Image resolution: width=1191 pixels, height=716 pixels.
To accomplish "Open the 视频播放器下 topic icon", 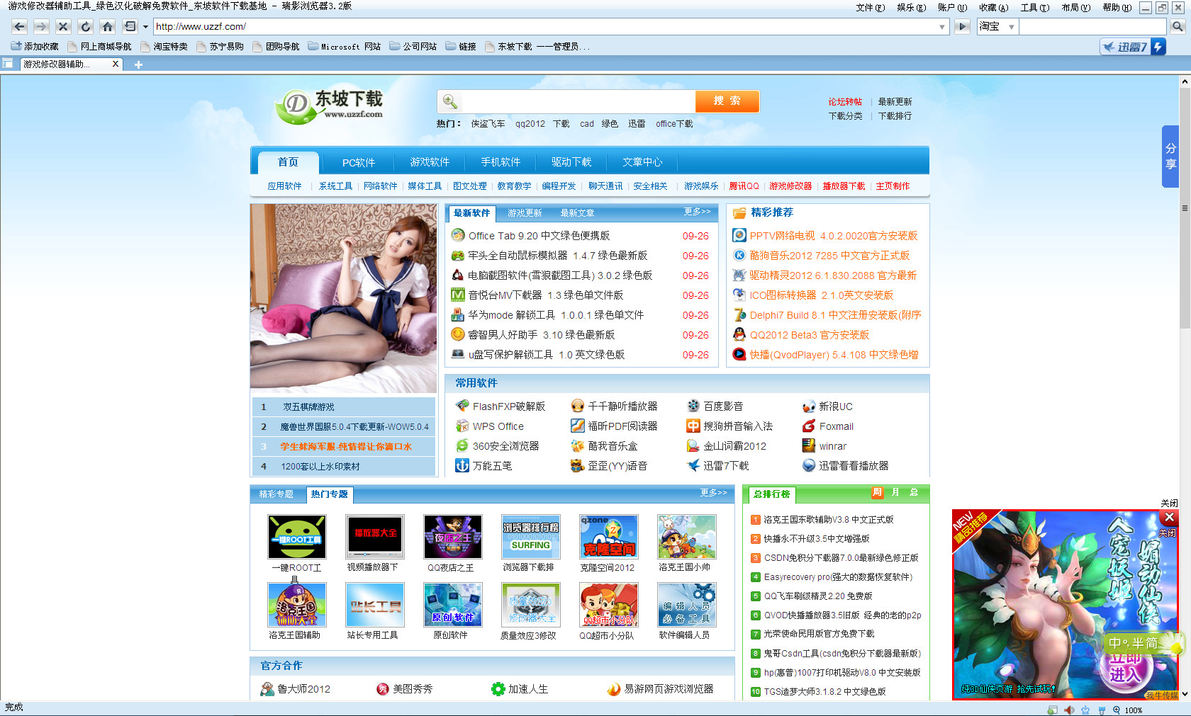I will [375, 536].
